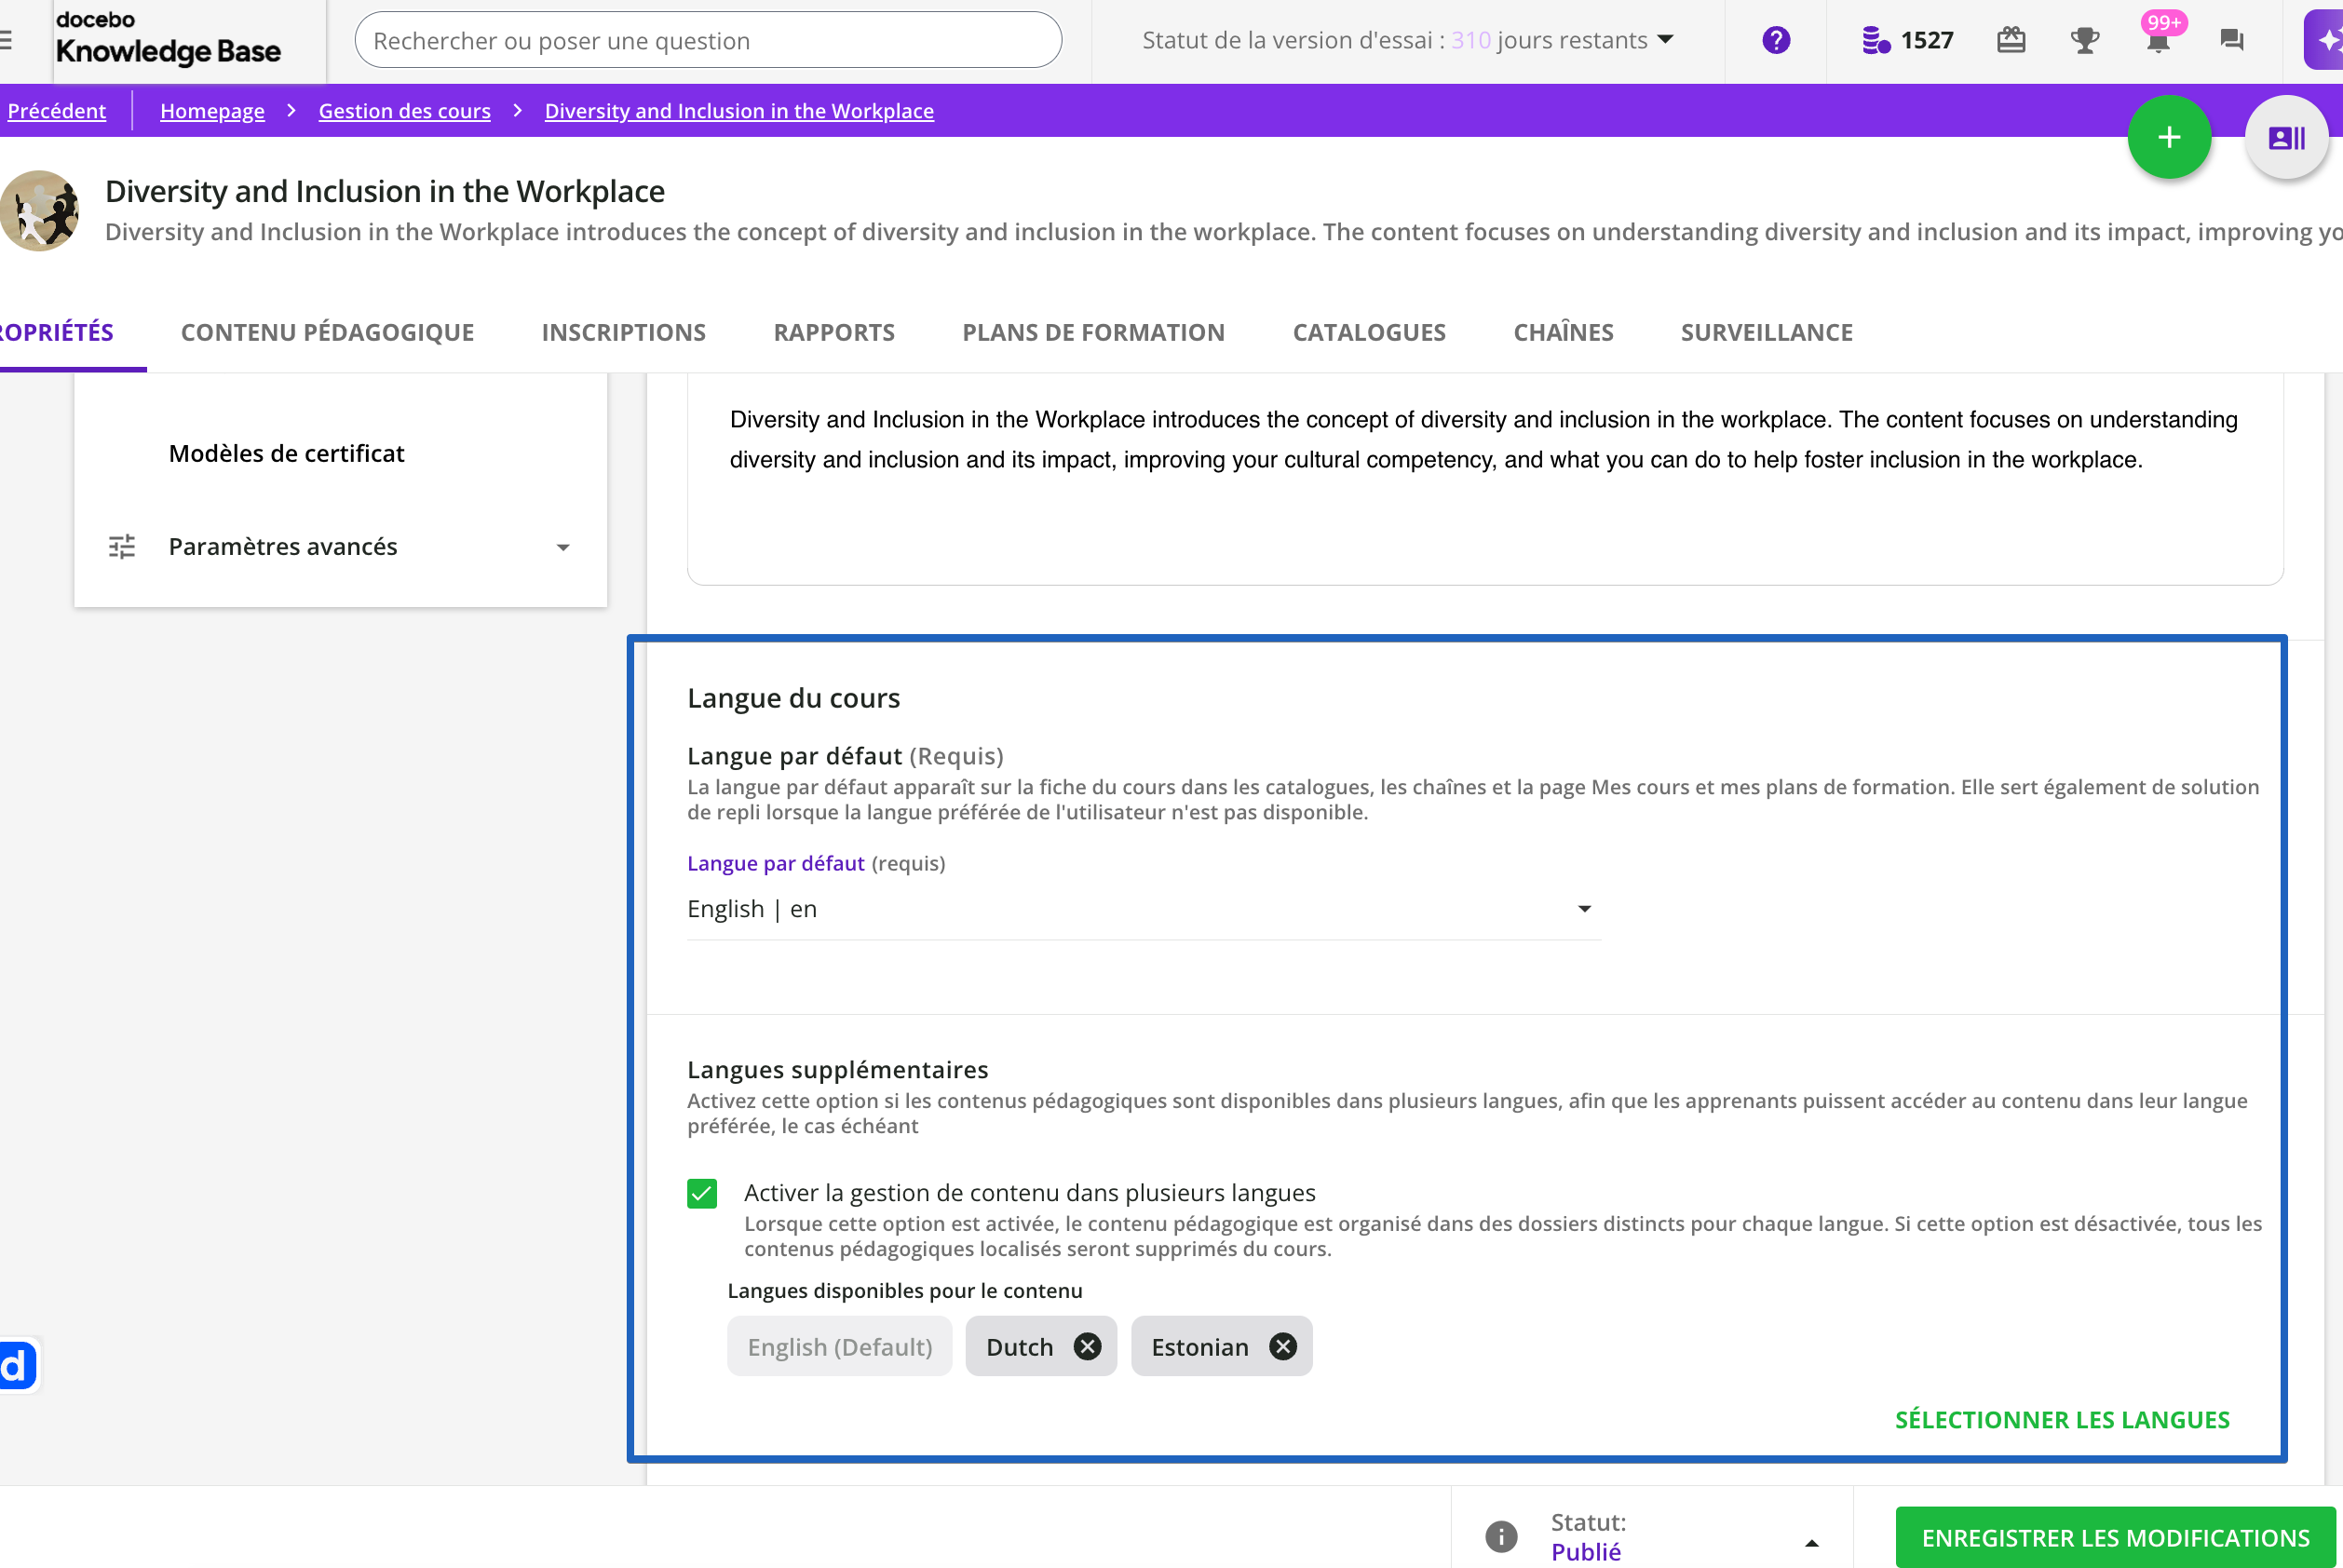The image size is (2343, 1568).
Task: Open the status info circle icon
Action: click(1500, 1535)
